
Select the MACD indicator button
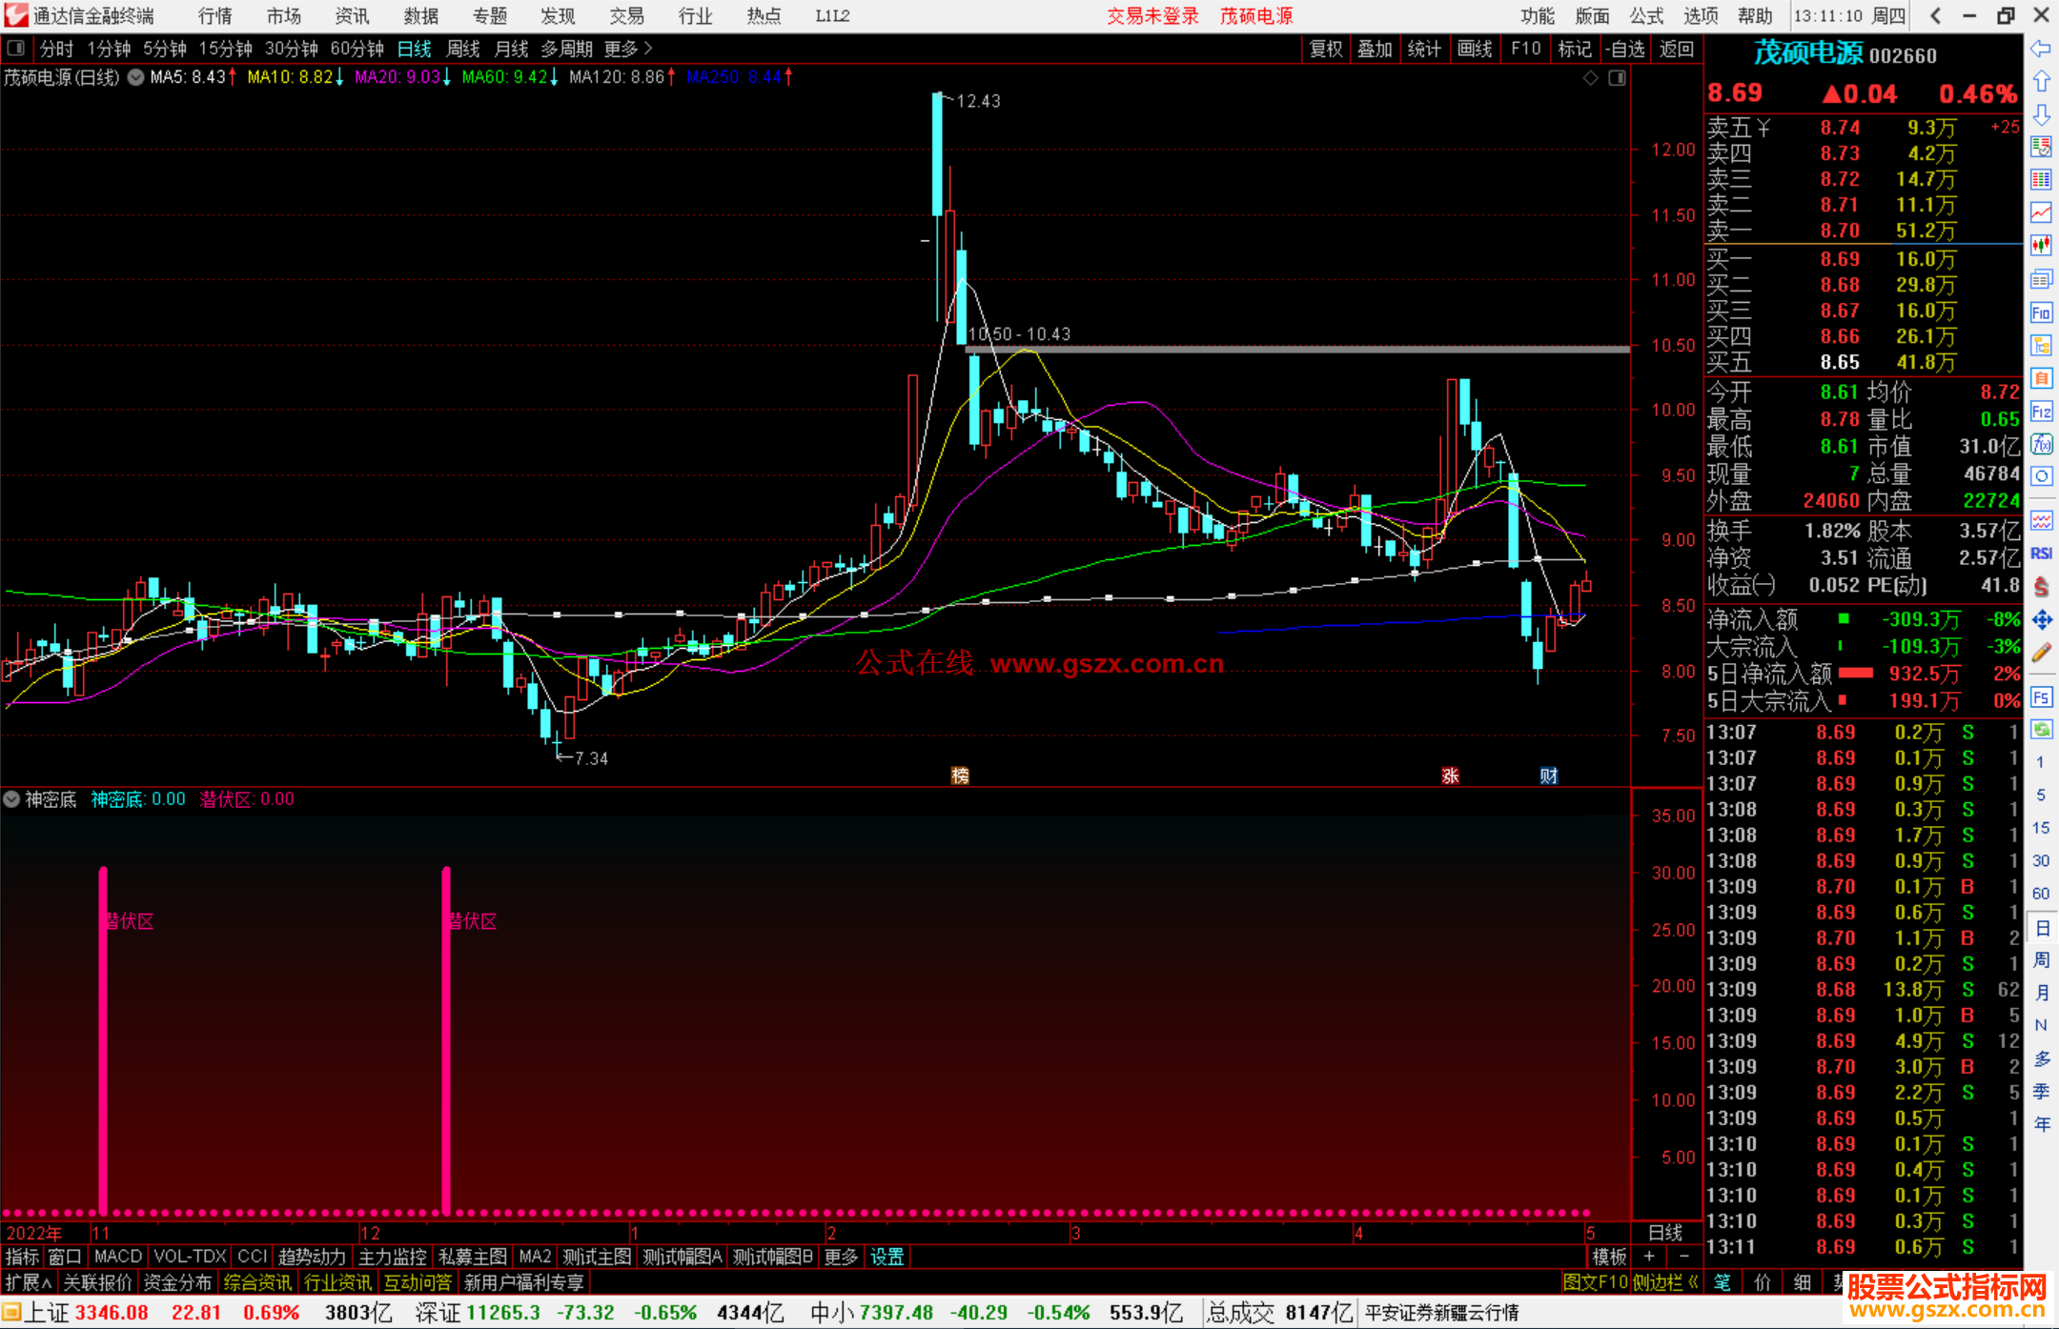(x=118, y=1257)
